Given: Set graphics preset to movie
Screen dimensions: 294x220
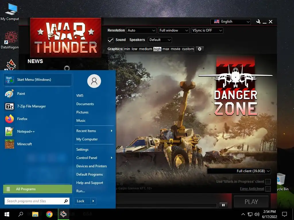Looking at the screenshot, I should point(175,49).
